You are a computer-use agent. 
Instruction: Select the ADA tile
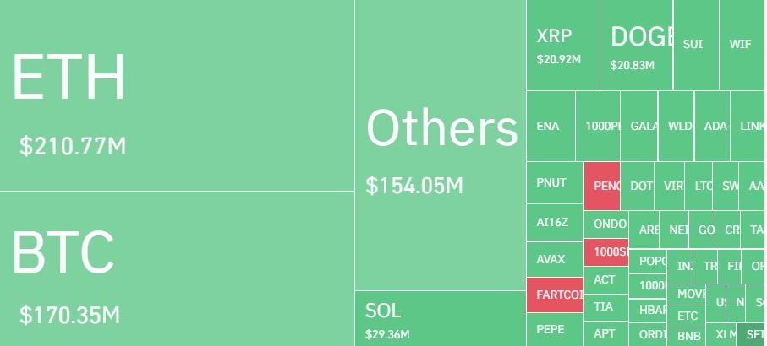pyautogui.click(x=713, y=127)
